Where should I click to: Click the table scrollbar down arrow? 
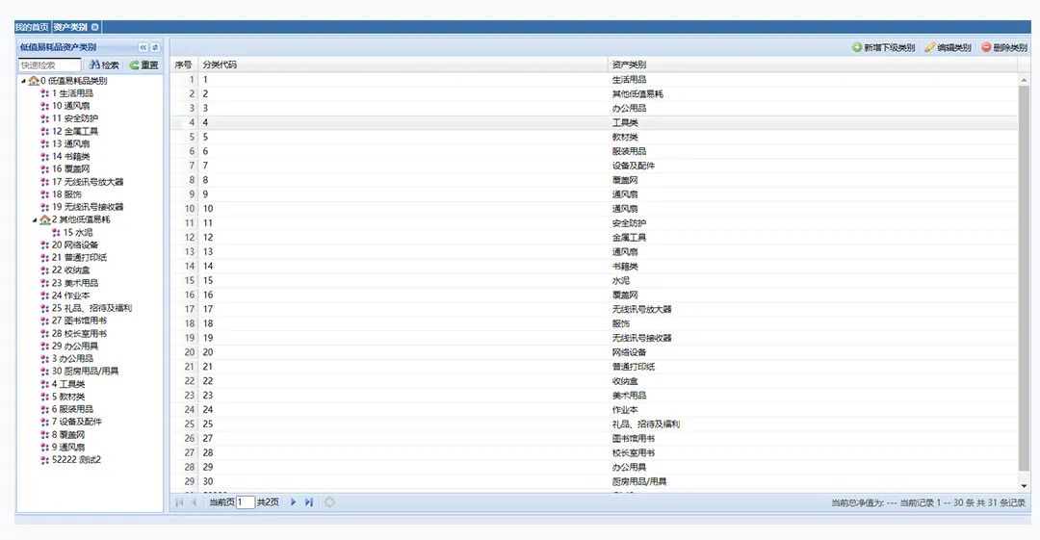point(1024,485)
